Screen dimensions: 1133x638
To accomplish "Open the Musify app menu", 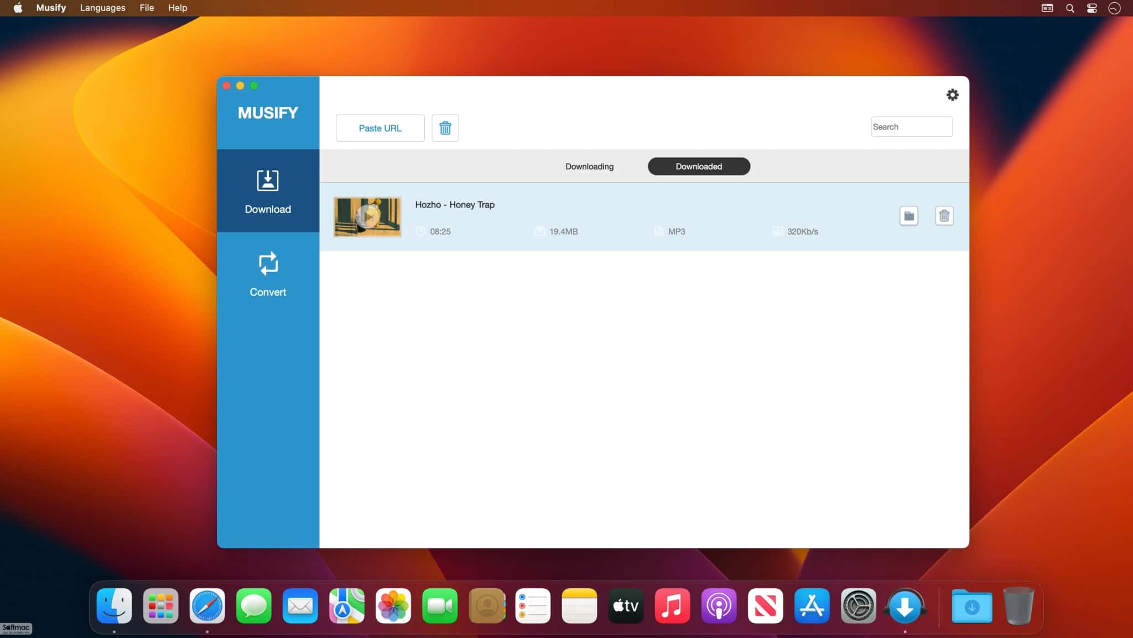I will coord(51,8).
